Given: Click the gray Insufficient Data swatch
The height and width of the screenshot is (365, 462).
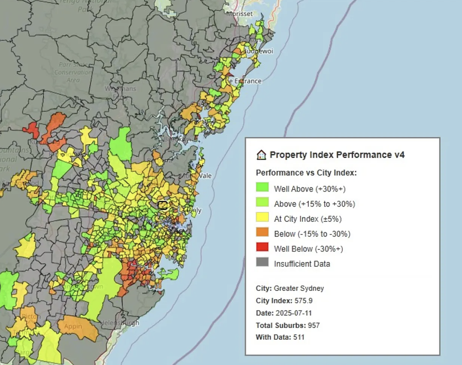Looking at the screenshot, I should 262,262.
